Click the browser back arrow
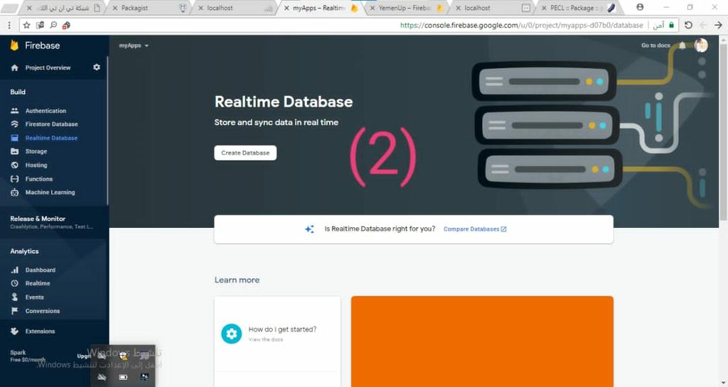 click(x=703, y=25)
